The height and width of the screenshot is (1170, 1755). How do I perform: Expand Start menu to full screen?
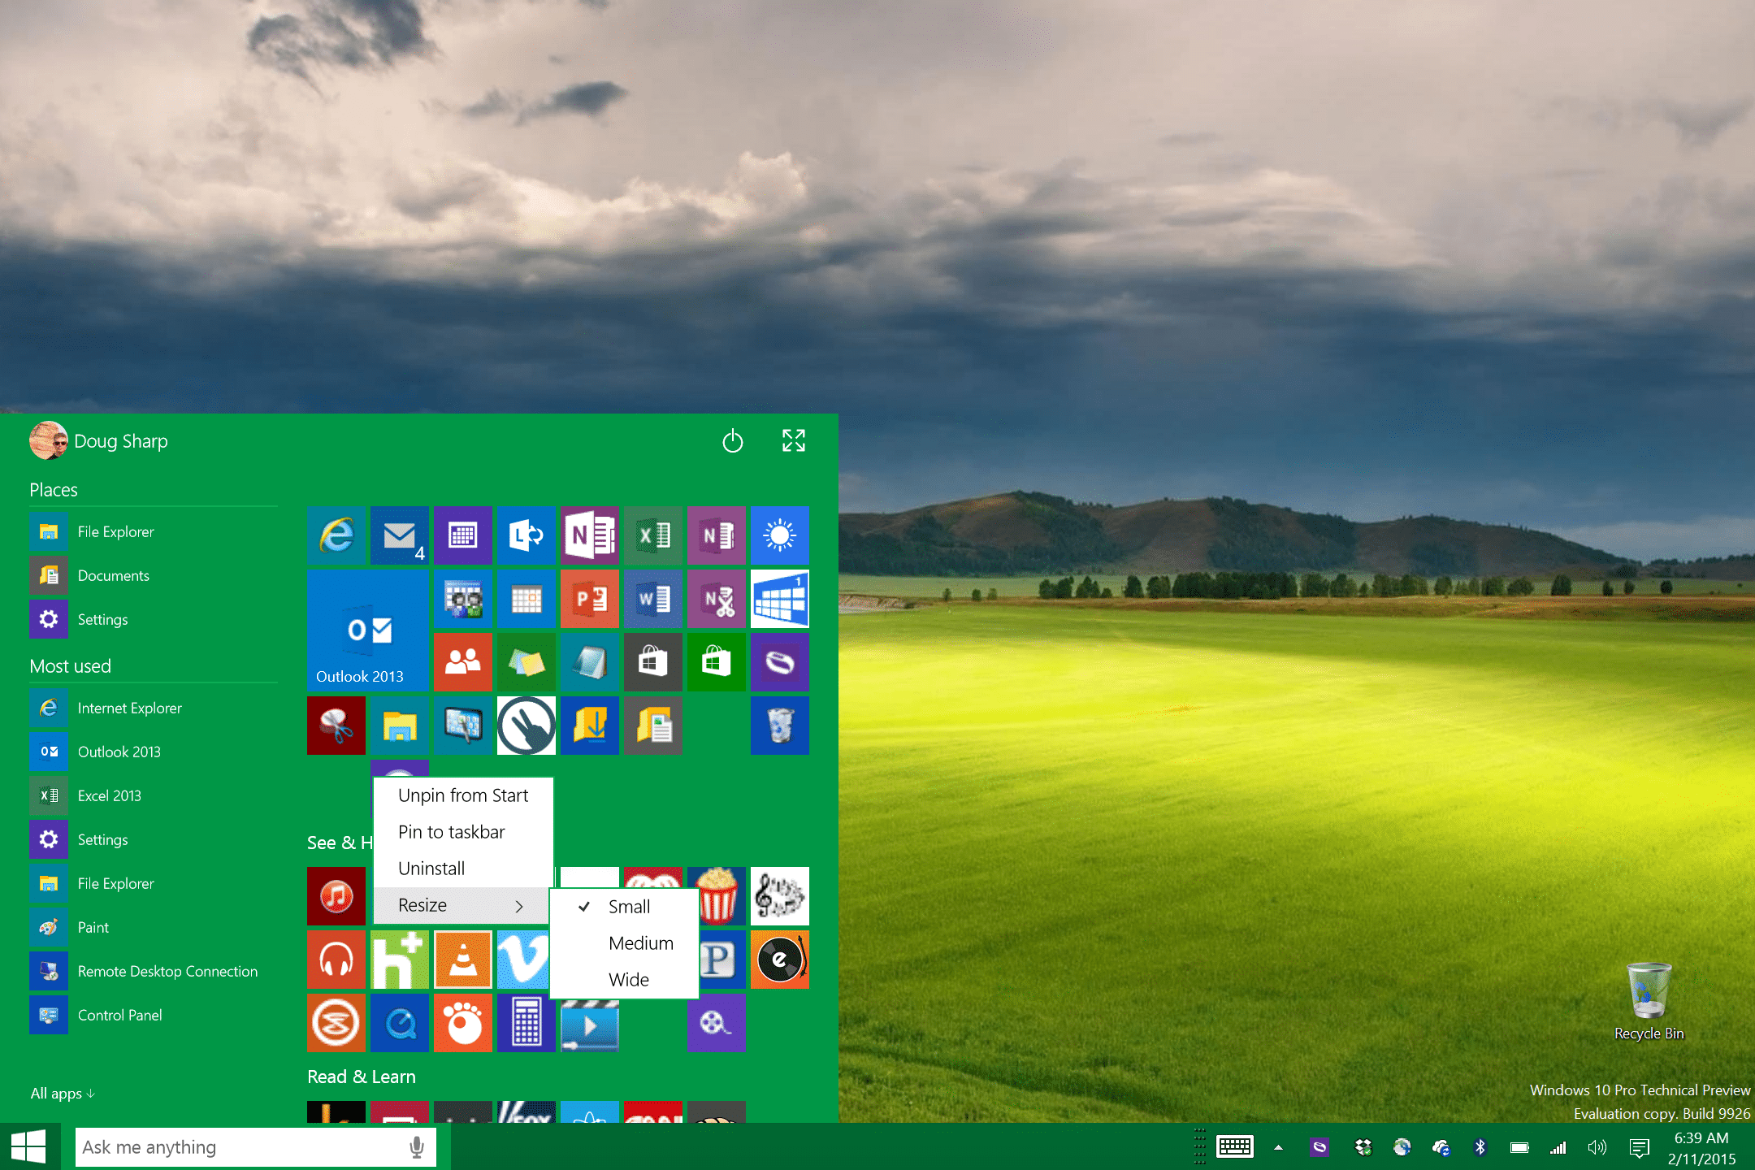[794, 440]
